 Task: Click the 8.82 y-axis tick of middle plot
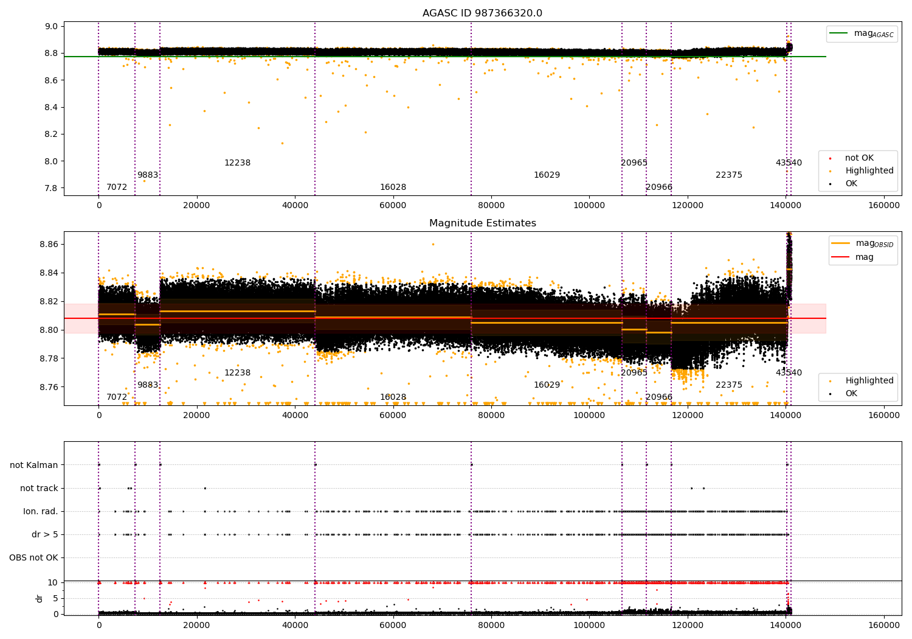49,302
